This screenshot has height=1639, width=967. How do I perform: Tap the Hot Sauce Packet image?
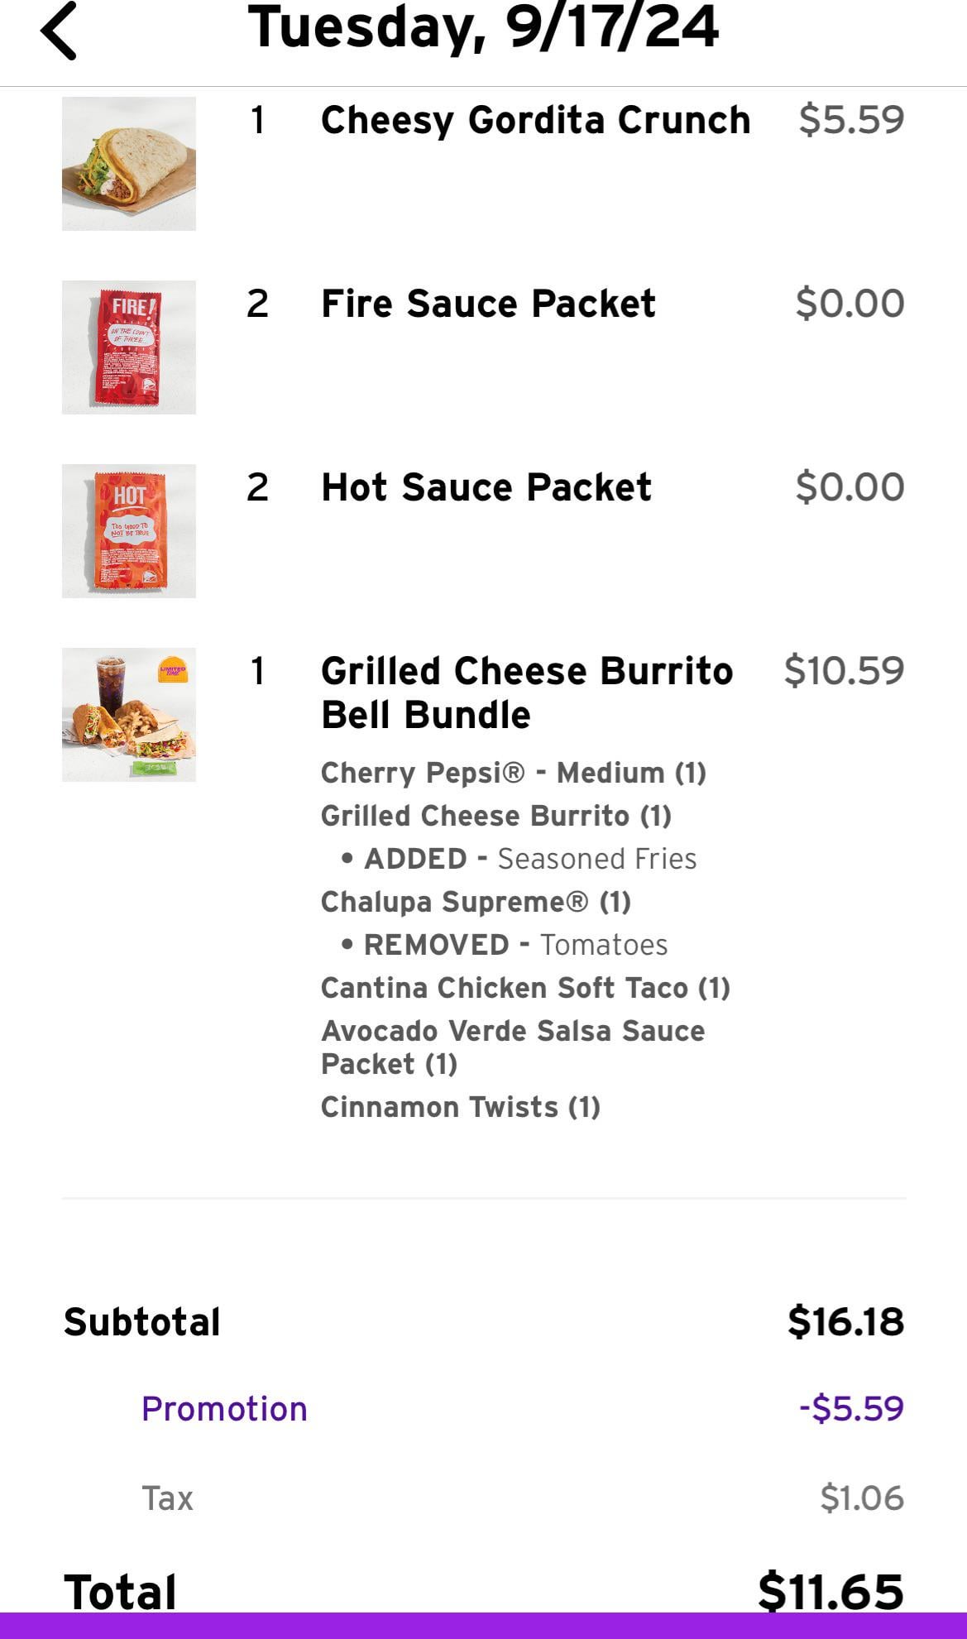tap(129, 531)
